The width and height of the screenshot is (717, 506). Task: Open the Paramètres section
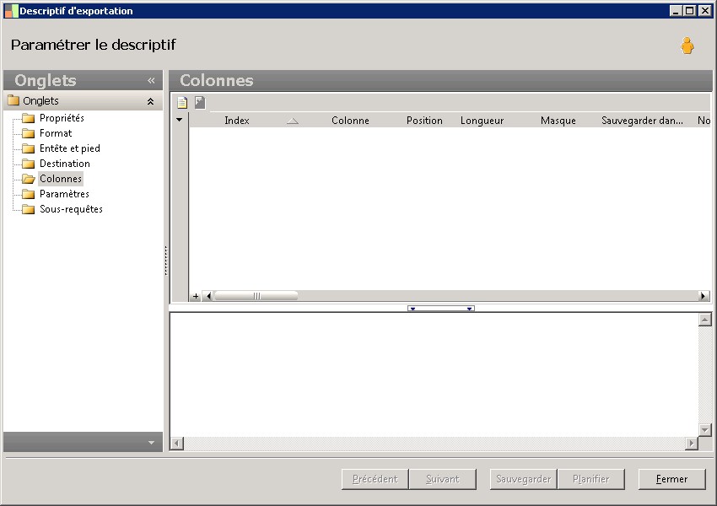point(64,194)
